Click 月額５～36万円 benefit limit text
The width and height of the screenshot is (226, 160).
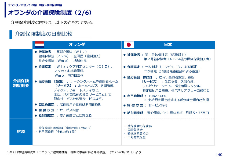coord(197,113)
